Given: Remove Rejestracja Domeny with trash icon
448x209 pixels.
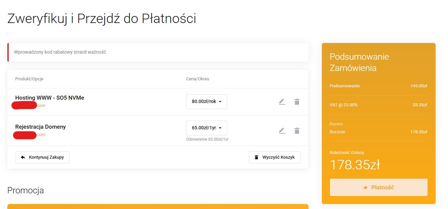Looking at the screenshot, I should (x=297, y=131).
